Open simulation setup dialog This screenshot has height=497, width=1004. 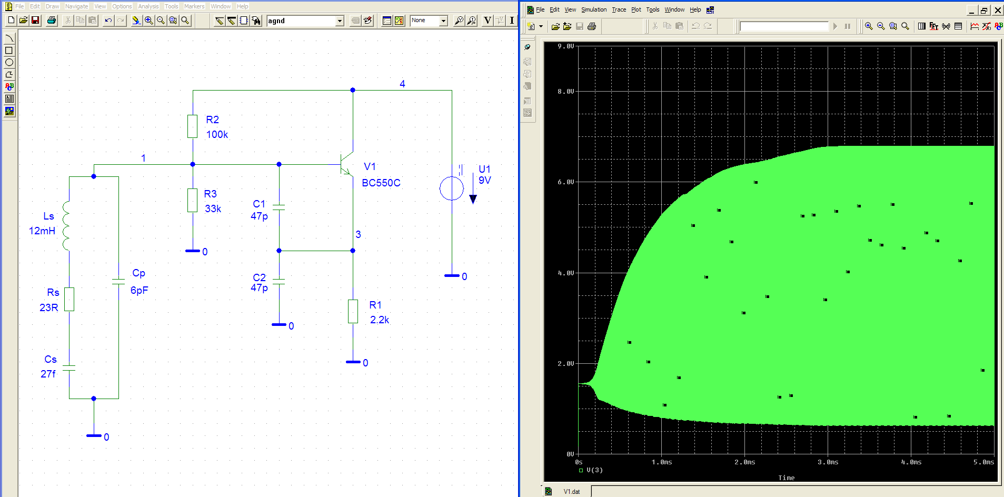pyautogui.click(x=387, y=21)
